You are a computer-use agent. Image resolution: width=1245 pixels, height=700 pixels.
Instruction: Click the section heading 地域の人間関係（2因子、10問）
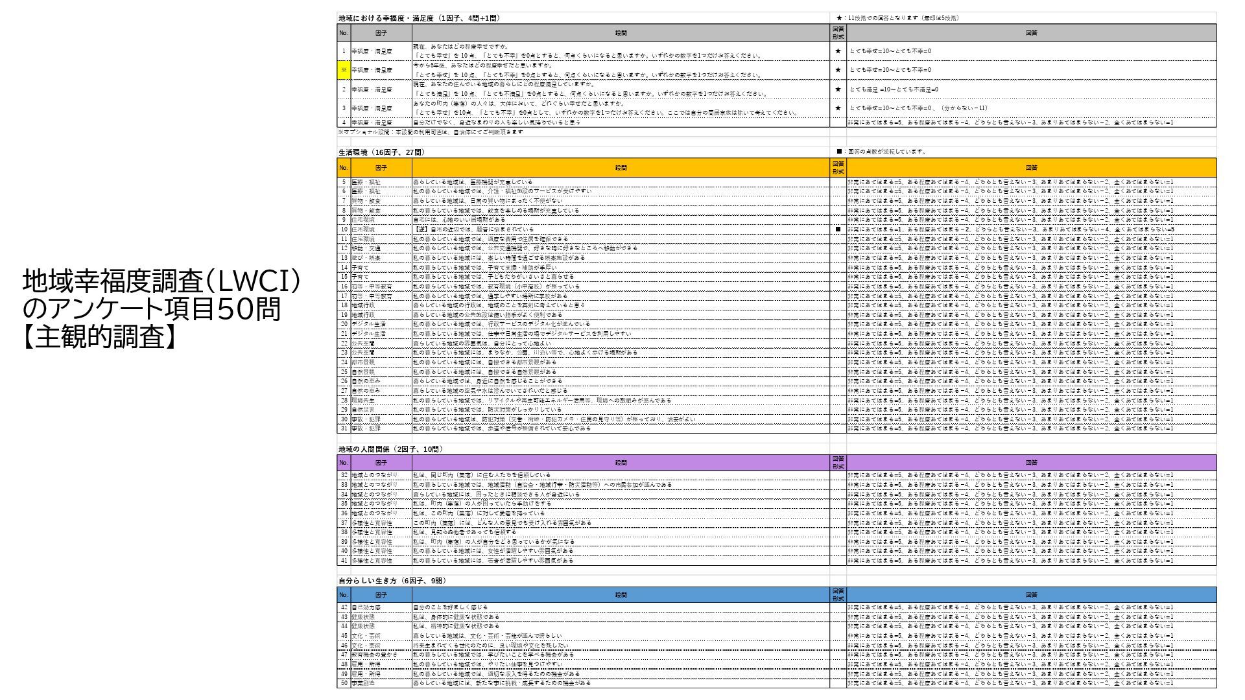[x=391, y=449]
